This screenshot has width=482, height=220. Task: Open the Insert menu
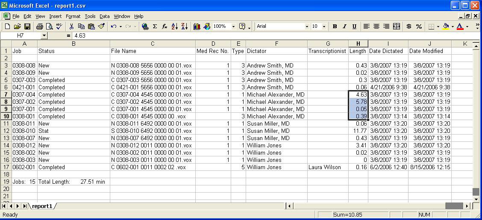click(55, 16)
